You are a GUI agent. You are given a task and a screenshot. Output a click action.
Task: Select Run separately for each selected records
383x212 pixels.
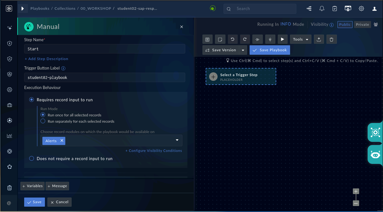(78, 121)
